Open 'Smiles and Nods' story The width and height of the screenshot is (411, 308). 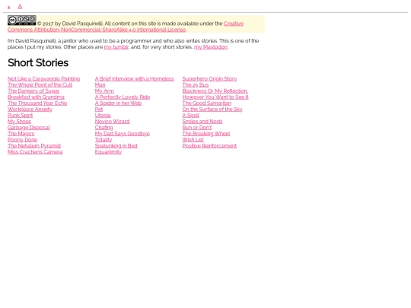[x=202, y=122]
